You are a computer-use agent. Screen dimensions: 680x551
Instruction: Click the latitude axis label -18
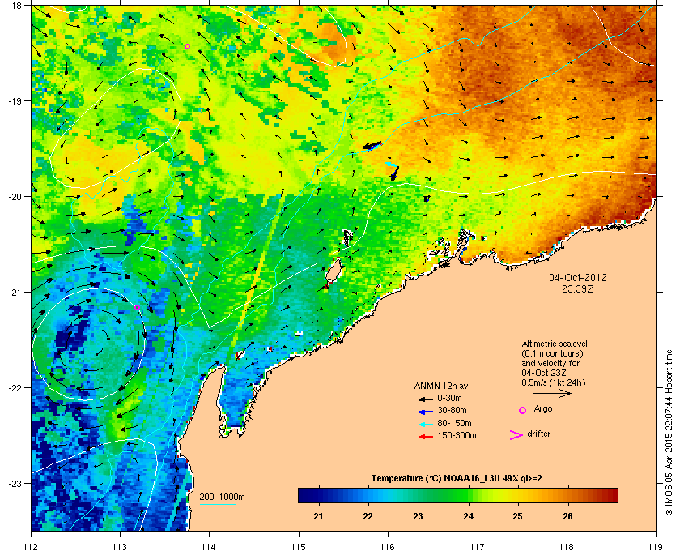pyautogui.click(x=15, y=6)
